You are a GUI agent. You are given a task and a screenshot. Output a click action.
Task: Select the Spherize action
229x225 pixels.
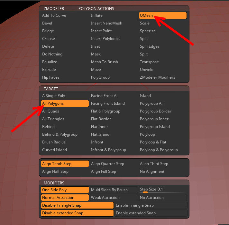click(148, 31)
